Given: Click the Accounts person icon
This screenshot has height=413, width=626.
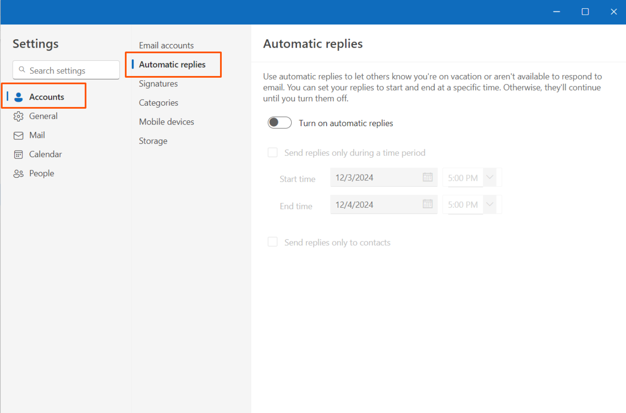Looking at the screenshot, I should [18, 97].
